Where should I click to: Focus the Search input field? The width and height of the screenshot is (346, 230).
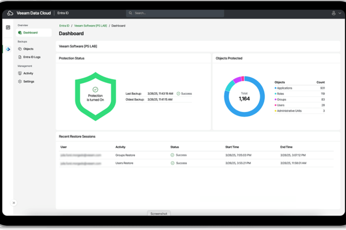[x=175, y=13]
